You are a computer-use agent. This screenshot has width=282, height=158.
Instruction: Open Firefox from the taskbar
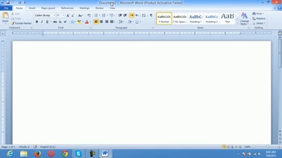[37, 154]
